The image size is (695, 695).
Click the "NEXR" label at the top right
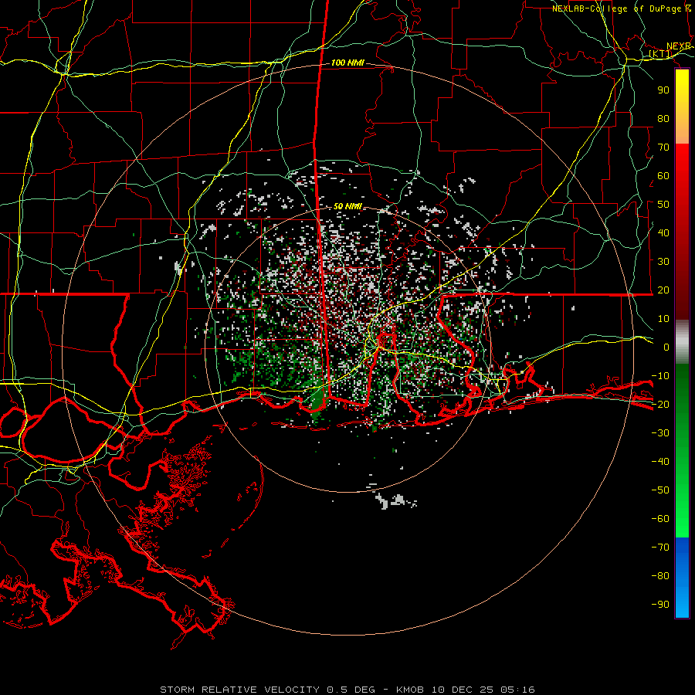coord(679,46)
